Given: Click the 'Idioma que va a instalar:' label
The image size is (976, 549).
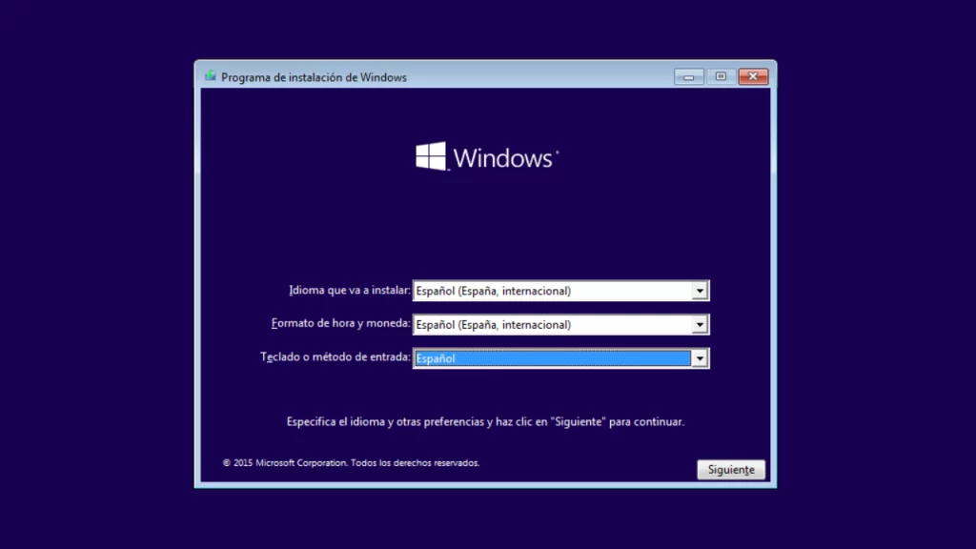Looking at the screenshot, I should 350,290.
